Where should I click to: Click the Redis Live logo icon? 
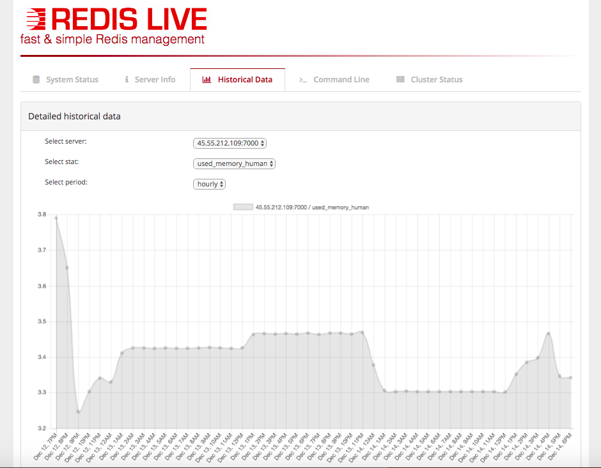click(36, 19)
